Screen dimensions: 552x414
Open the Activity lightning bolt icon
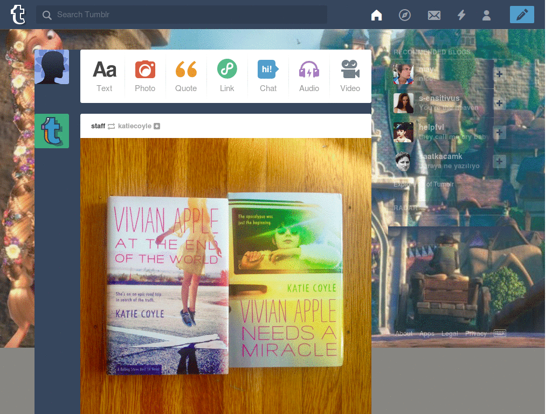[x=461, y=15]
